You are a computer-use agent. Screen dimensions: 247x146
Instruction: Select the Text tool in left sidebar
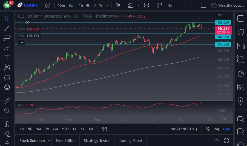point(7,58)
